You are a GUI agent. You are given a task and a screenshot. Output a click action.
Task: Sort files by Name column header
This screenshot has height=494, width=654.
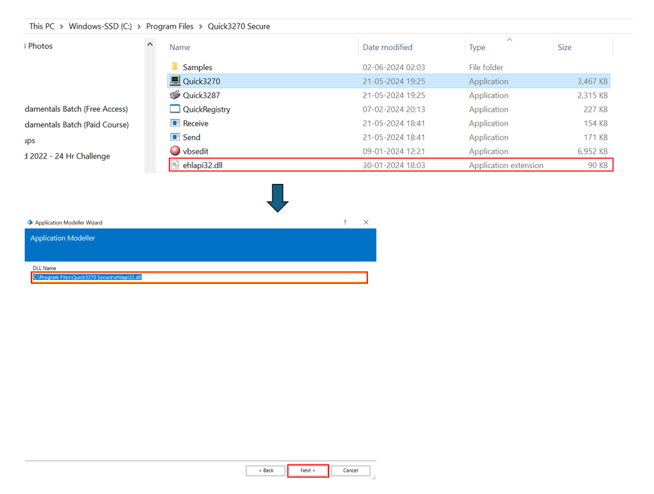pyautogui.click(x=180, y=47)
